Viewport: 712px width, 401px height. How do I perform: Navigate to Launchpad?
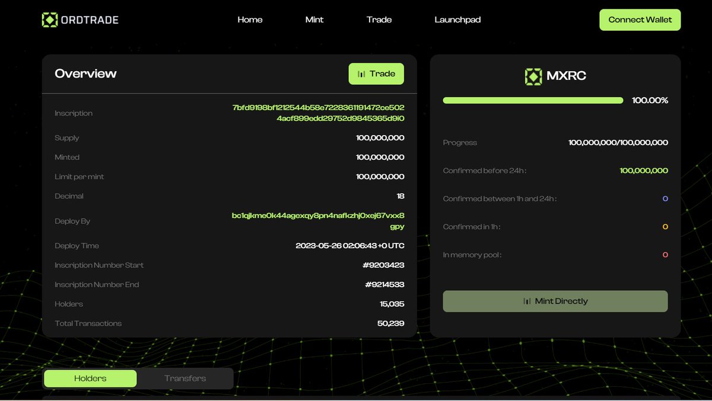(x=457, y=20)
